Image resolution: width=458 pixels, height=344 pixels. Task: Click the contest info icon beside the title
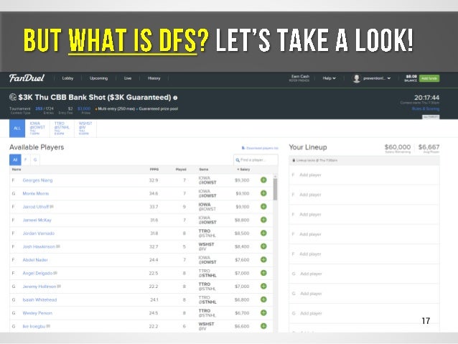(175, 98)
